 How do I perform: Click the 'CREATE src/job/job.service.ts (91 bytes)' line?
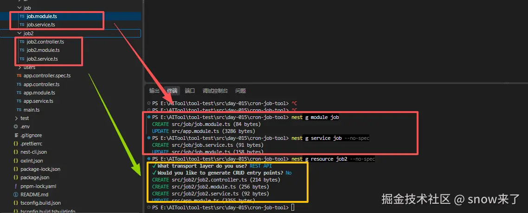click(208, 145)
